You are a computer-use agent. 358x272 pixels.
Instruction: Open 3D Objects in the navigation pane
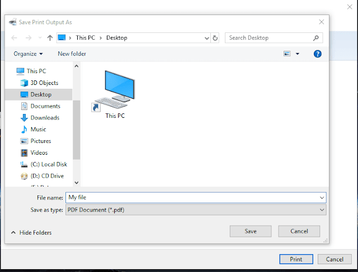39,83
